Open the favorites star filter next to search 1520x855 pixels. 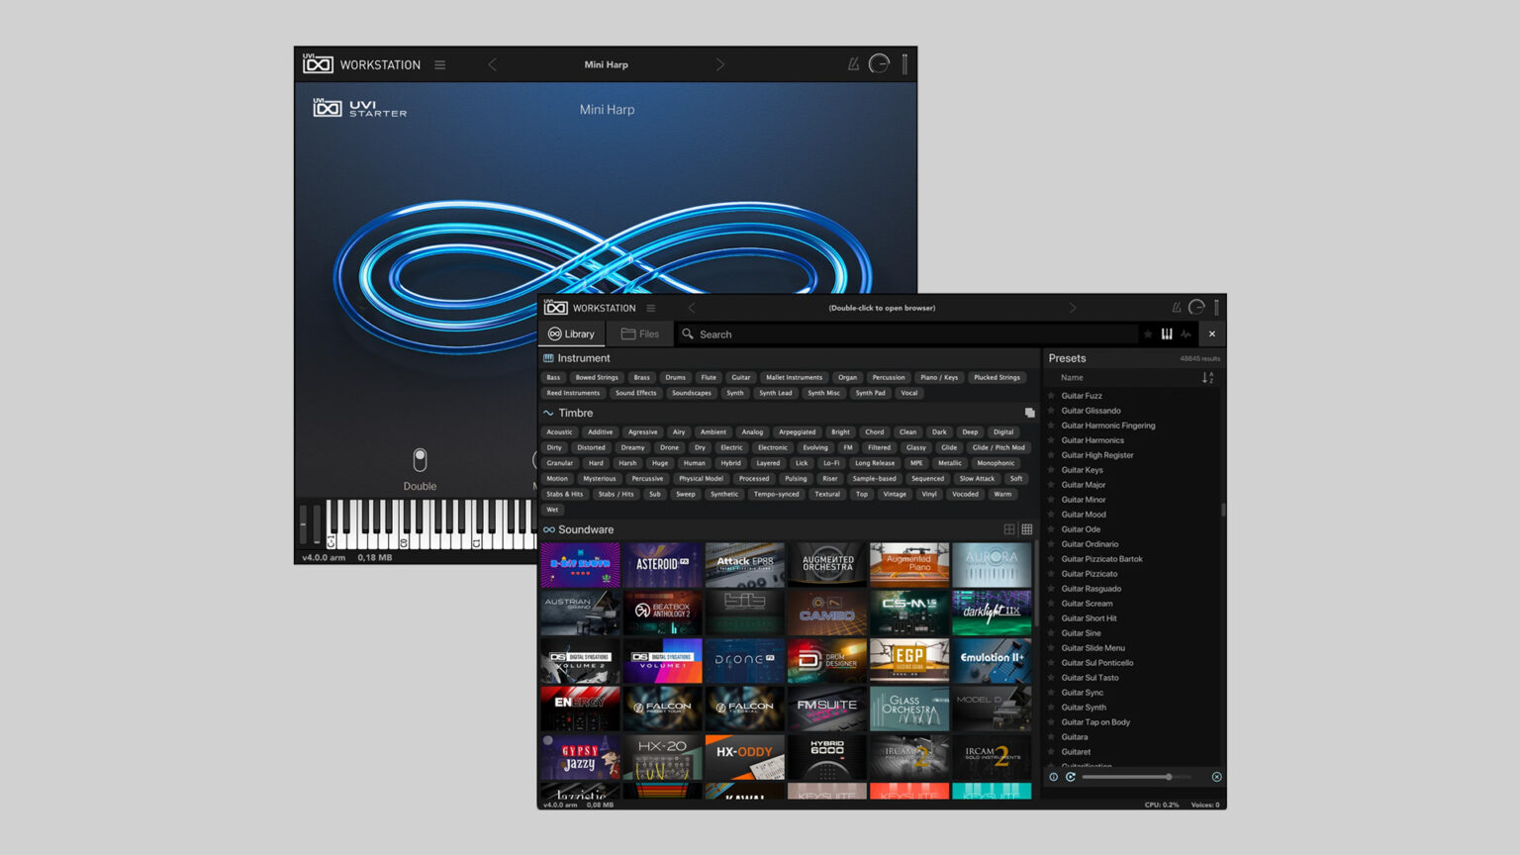(1148, 334)
